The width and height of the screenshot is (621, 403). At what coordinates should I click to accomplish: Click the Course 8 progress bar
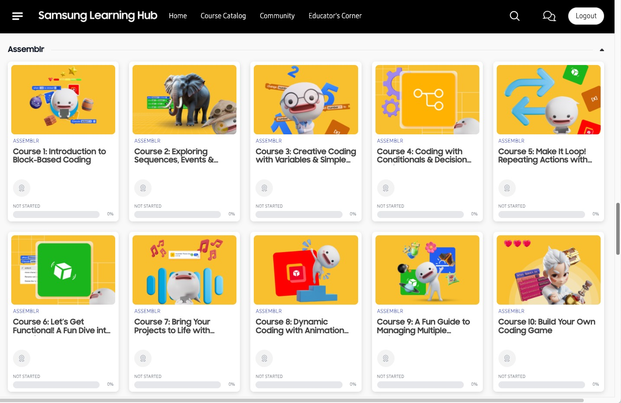[299, 385]
